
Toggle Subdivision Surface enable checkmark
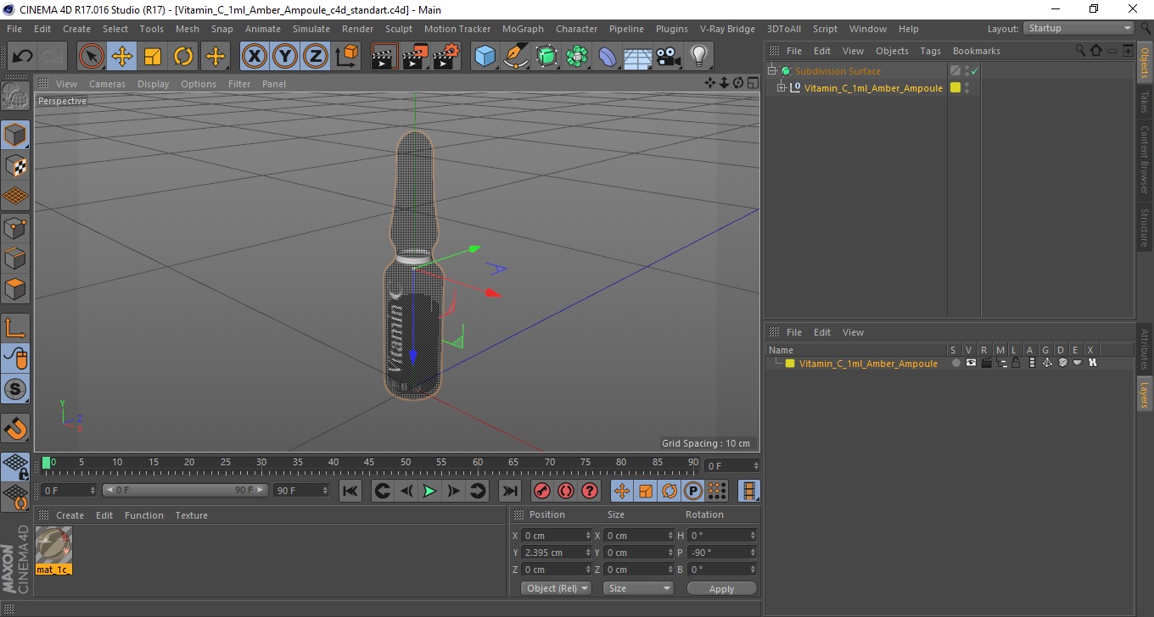(975, 71)
